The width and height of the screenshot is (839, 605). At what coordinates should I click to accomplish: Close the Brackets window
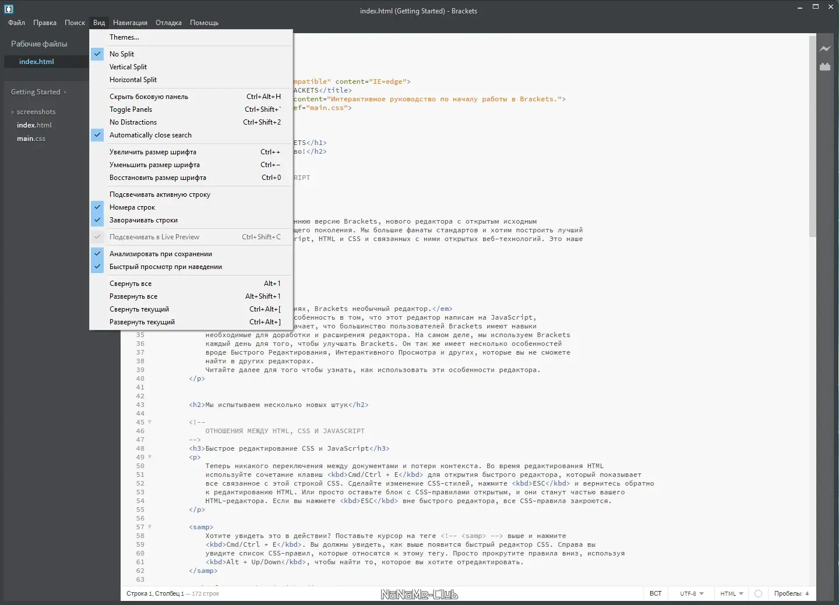coord(831,7)
